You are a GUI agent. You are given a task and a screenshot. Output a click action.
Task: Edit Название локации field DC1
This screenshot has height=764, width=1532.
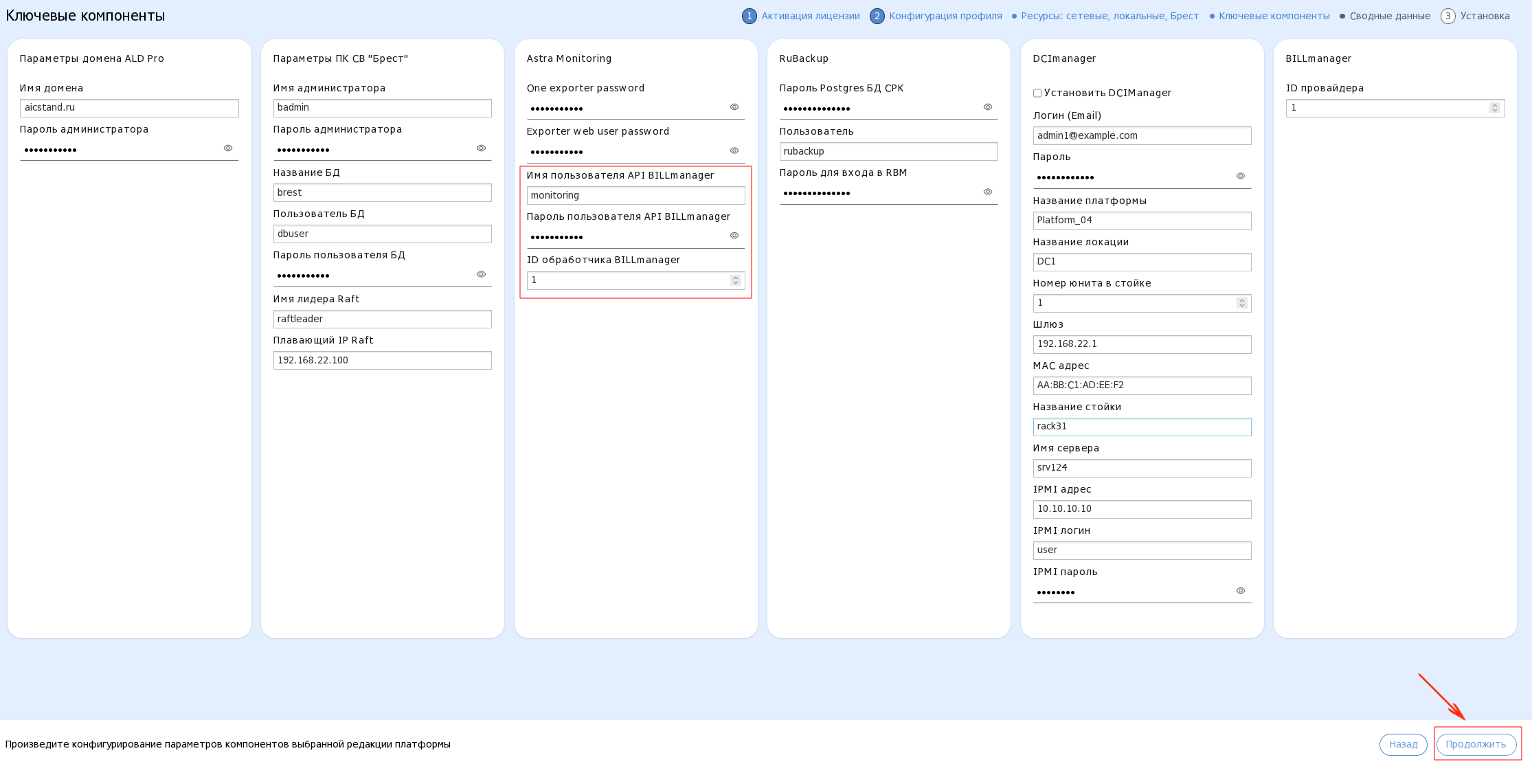click(1142, 262)
